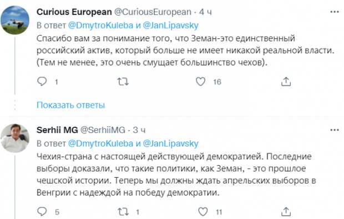Open more options for Serhii MG tweet
Screen dimensions: 344x219
[x=335, y=130]
